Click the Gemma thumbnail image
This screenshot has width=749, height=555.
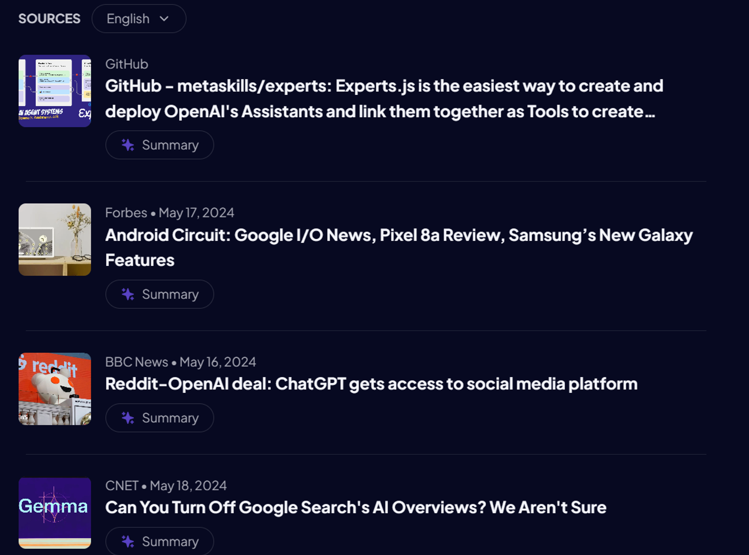[55, 513]
